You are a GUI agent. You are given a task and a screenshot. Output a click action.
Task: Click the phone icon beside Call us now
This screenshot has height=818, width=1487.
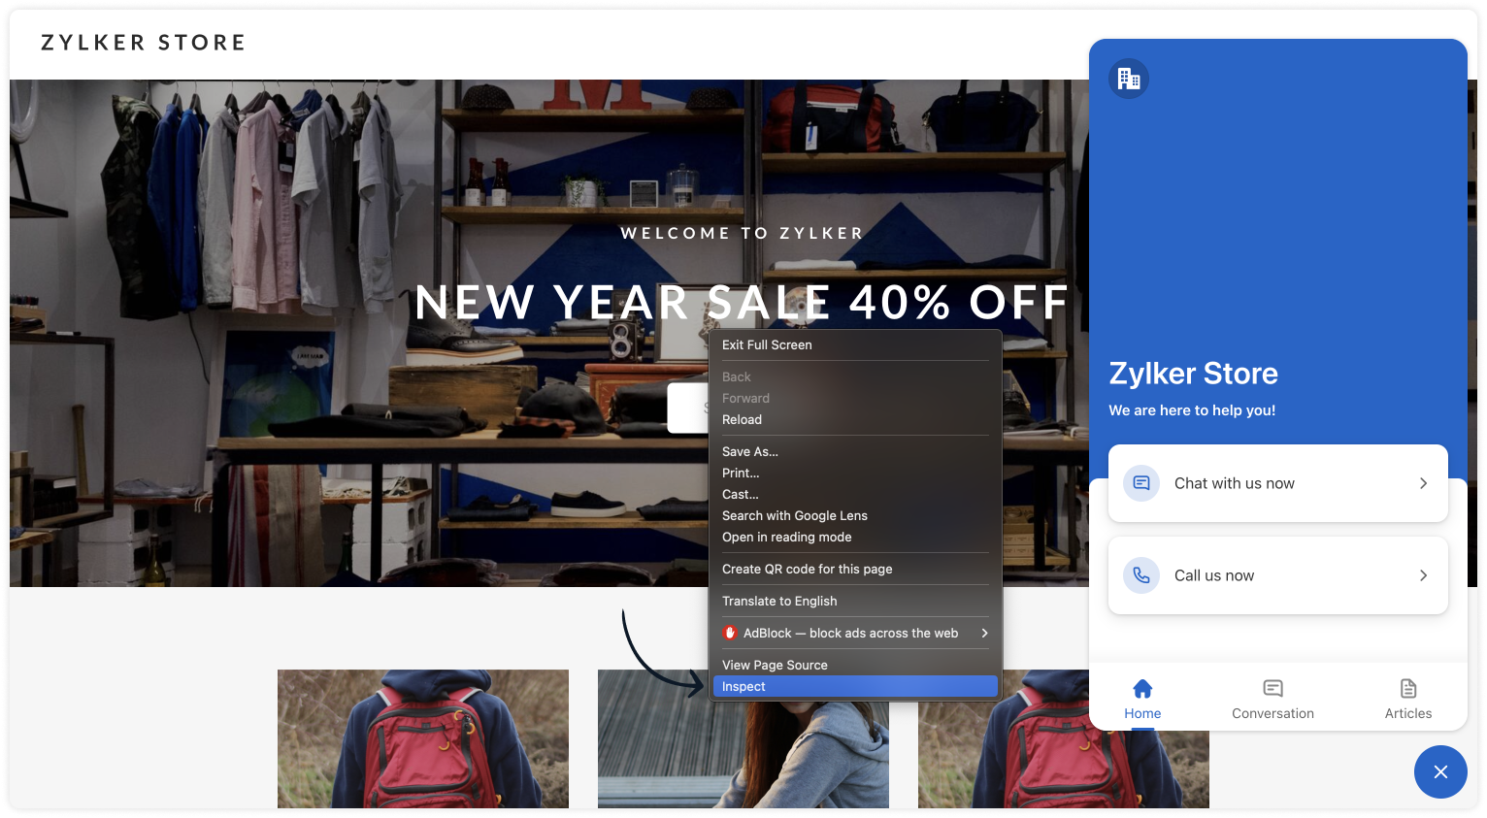coord(1141,575)
